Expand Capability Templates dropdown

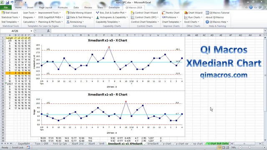108,22
